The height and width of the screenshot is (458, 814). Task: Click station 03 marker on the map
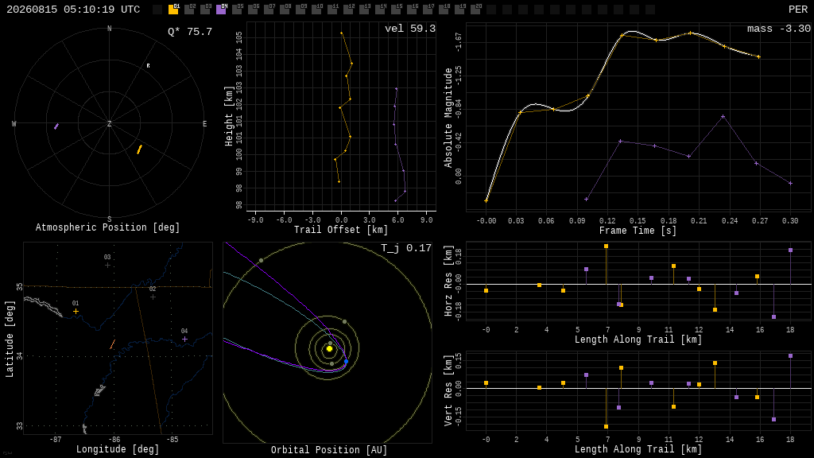coord(107,266)
